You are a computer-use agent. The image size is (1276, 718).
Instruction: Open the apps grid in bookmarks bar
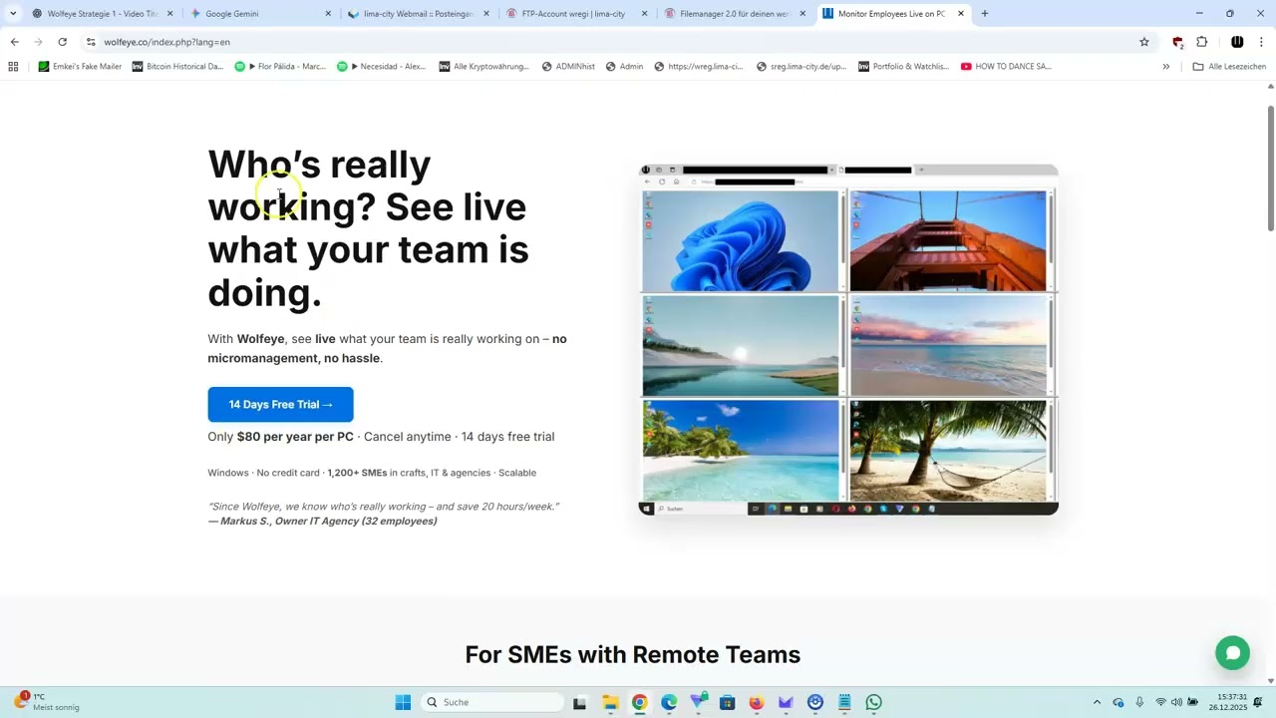pyautogui.click(x=13, y=67)
